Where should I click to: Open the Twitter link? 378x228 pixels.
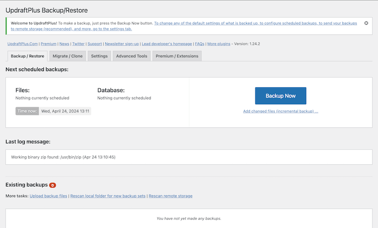78,44
